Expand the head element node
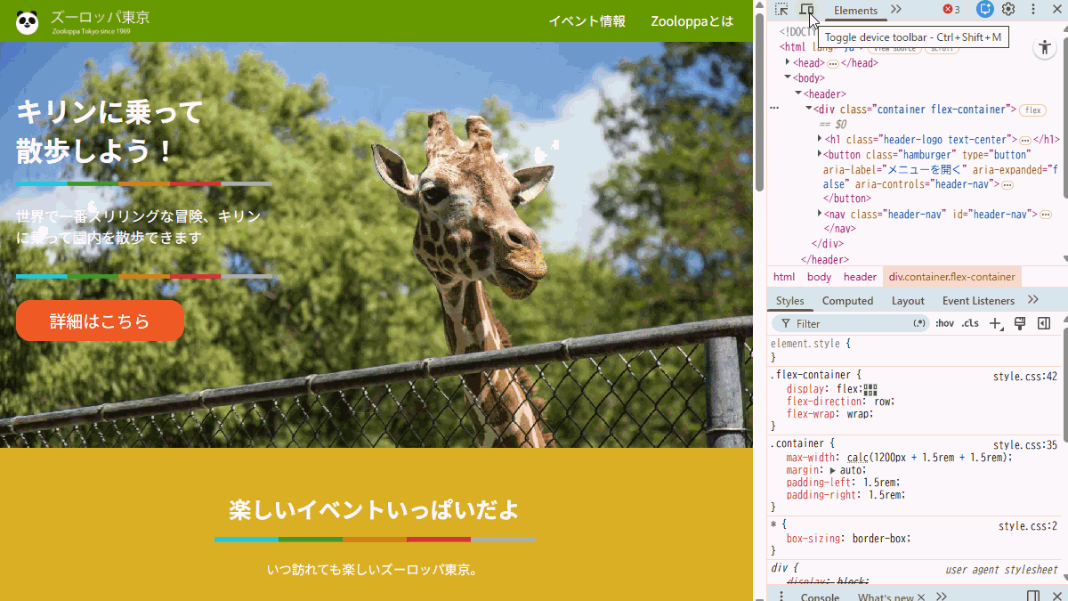The width and height of the screenshot is (1068, 601). (788, 63)
